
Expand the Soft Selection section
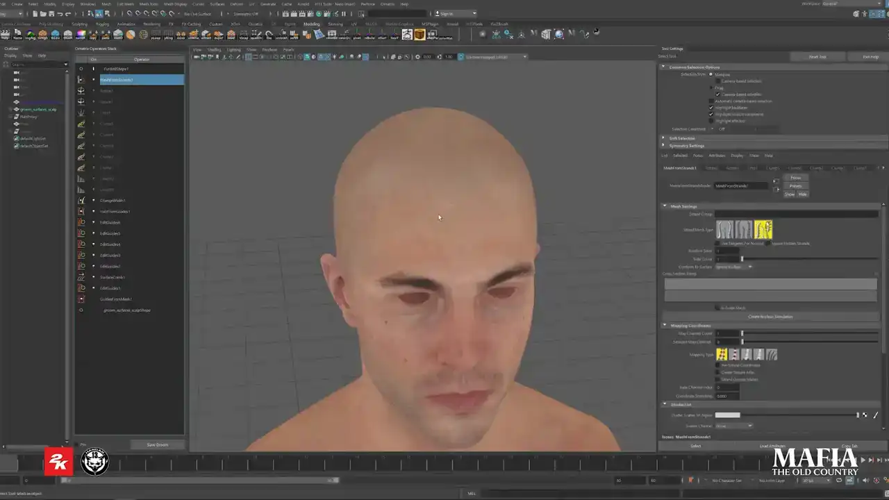(x=663, y=138)
